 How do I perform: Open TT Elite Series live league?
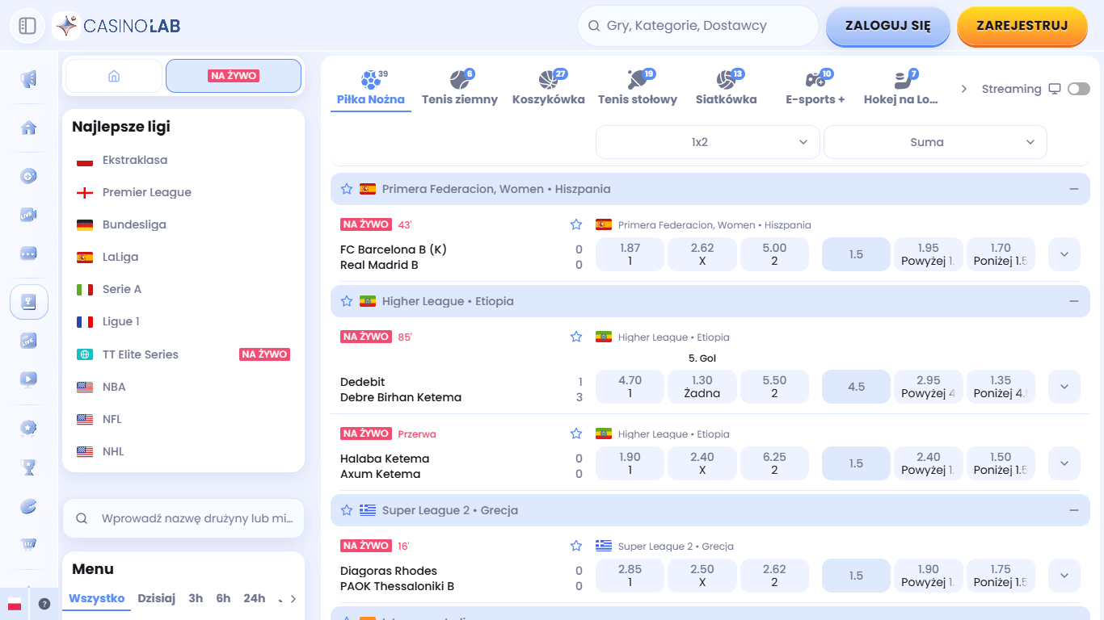[183, 354]
